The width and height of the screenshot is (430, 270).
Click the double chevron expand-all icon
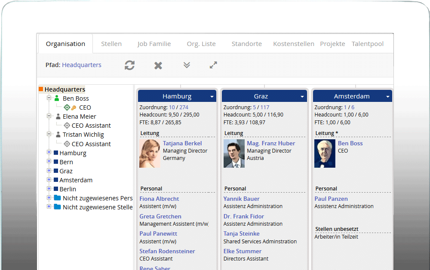pyautogui.click(x=187, y=65)
